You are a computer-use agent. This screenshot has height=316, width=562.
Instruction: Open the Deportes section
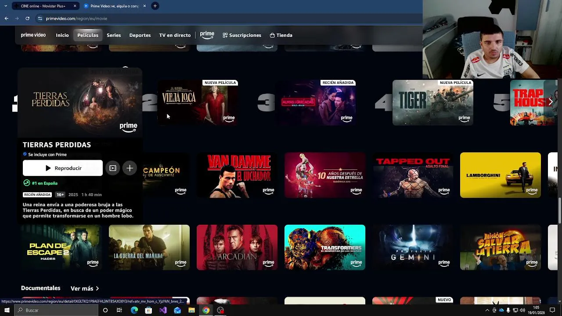pyautogui.click(x=140, y=35)
